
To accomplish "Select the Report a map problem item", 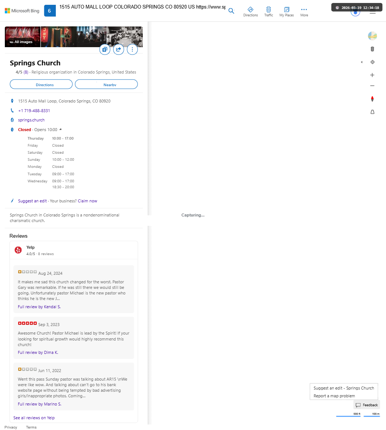I will click(344, 396).
